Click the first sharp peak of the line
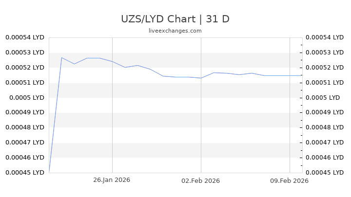The image size is (351, 197). (x=62, y=57)
